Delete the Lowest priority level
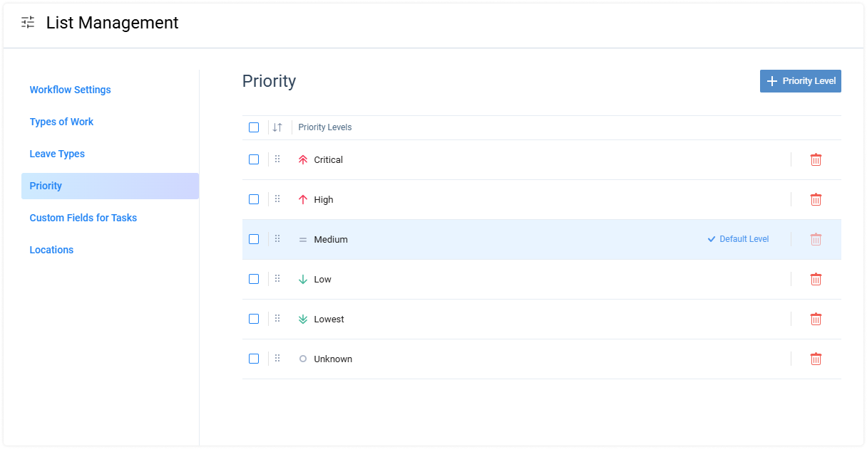Viewport: 867px width, 449px height. 816,319
